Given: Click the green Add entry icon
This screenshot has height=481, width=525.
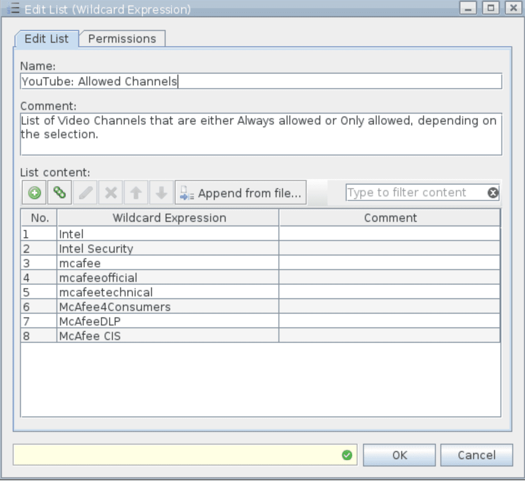Looking at the screenshot, I should pyautogui.click(x=34, y=193).
